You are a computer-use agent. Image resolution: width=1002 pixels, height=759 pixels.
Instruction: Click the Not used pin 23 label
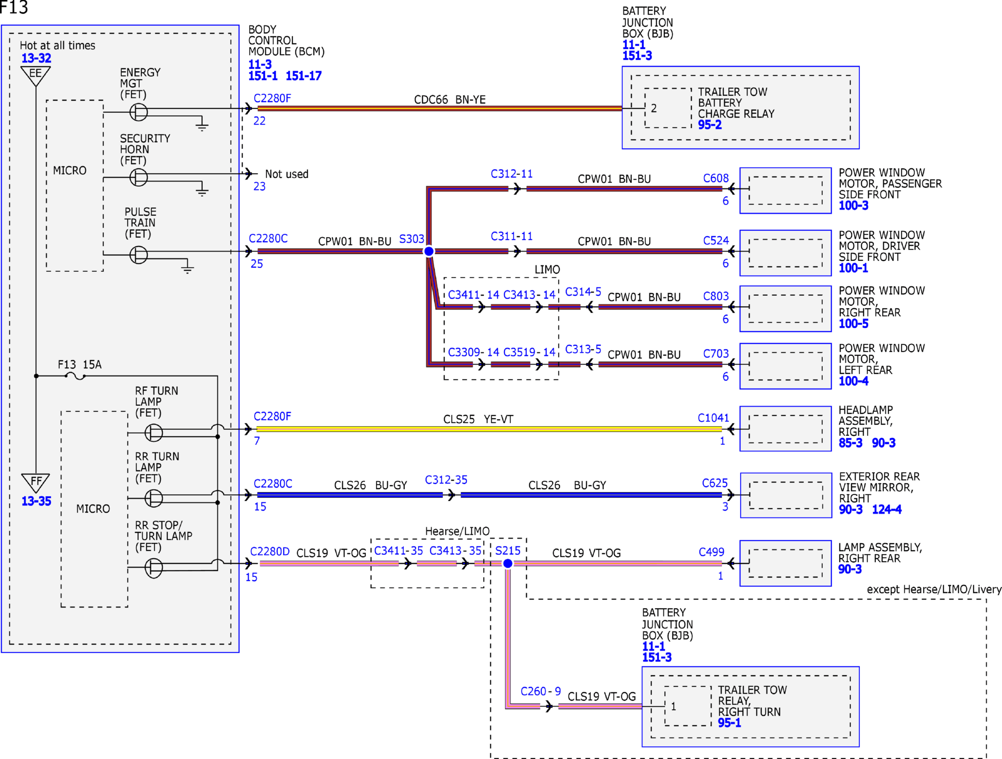coord(287,174)
